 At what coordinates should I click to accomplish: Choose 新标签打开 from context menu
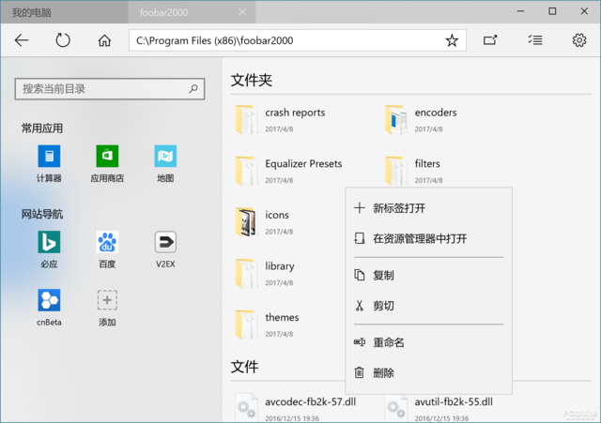point(428,208)
